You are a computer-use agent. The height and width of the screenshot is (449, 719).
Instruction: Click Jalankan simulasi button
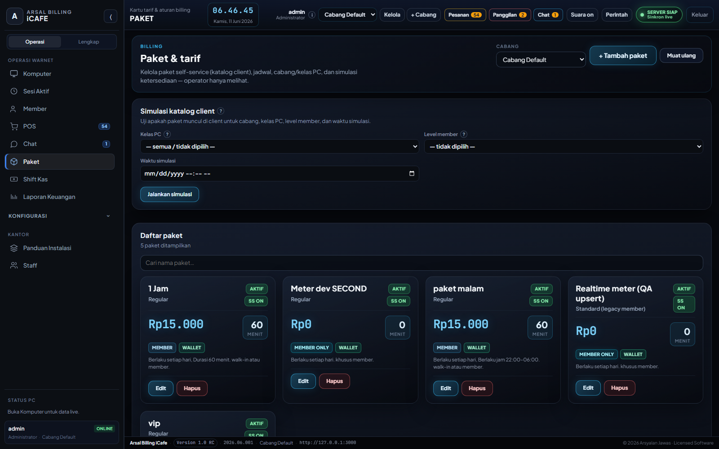pyautogui.click(x=169, y=194)
